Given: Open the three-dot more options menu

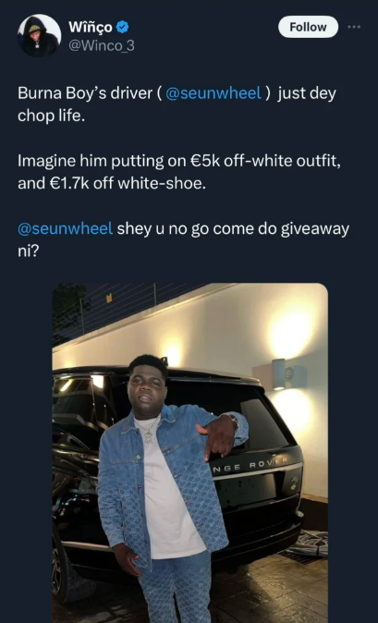Looking at the screenshot, I should click(354, 27).
